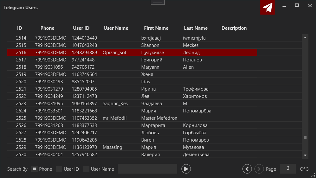Viewport: 316px width, 178px height.
Task: Click username Opizan_Sot
Action: pos(114,53)
